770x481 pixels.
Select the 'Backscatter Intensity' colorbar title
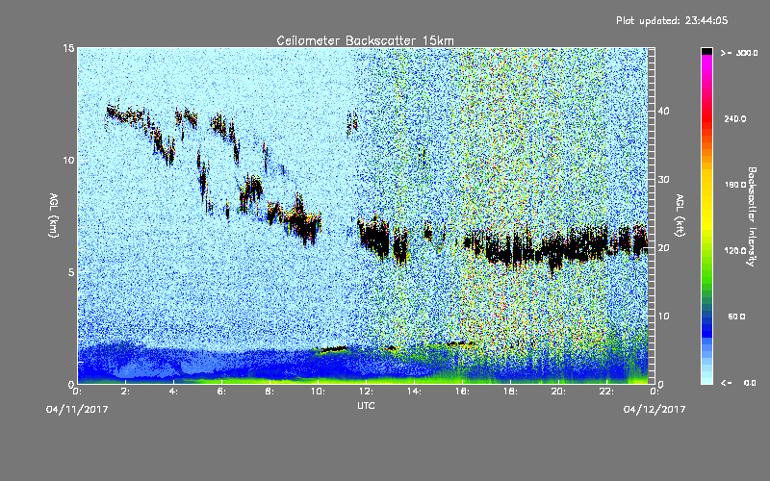coord(752,216)
